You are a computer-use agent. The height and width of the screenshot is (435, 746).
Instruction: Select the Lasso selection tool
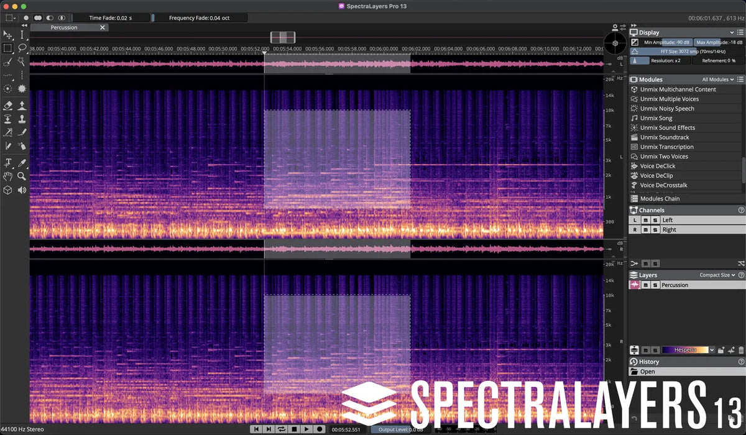point(22,48)
